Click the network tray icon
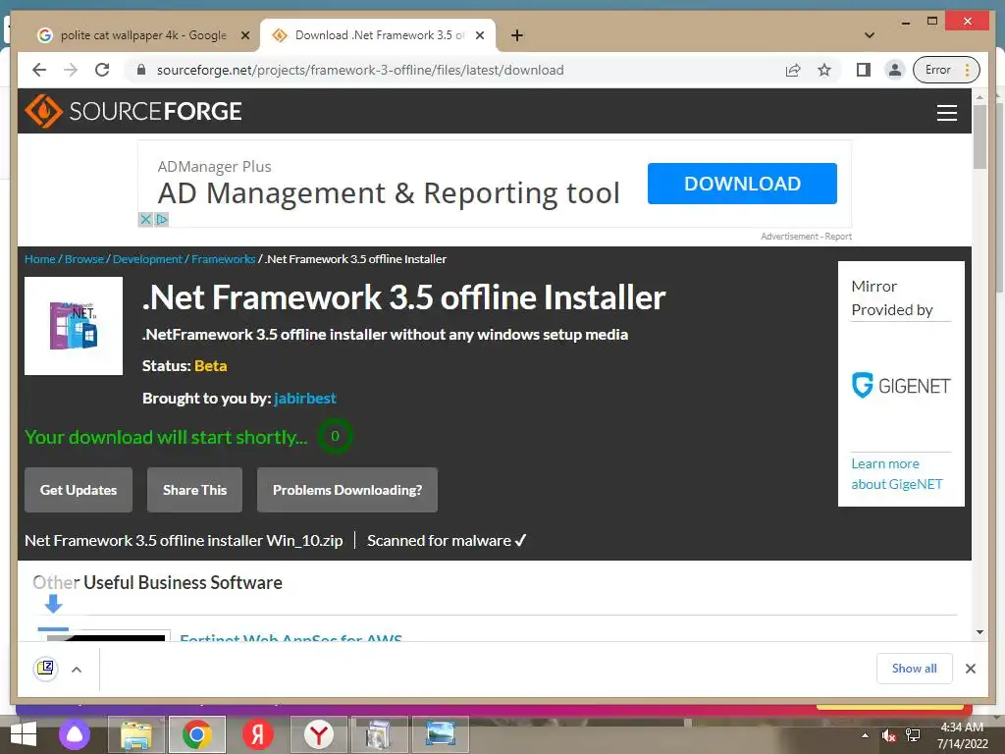This screenshot has width=1005, height=754. [912, 735]
